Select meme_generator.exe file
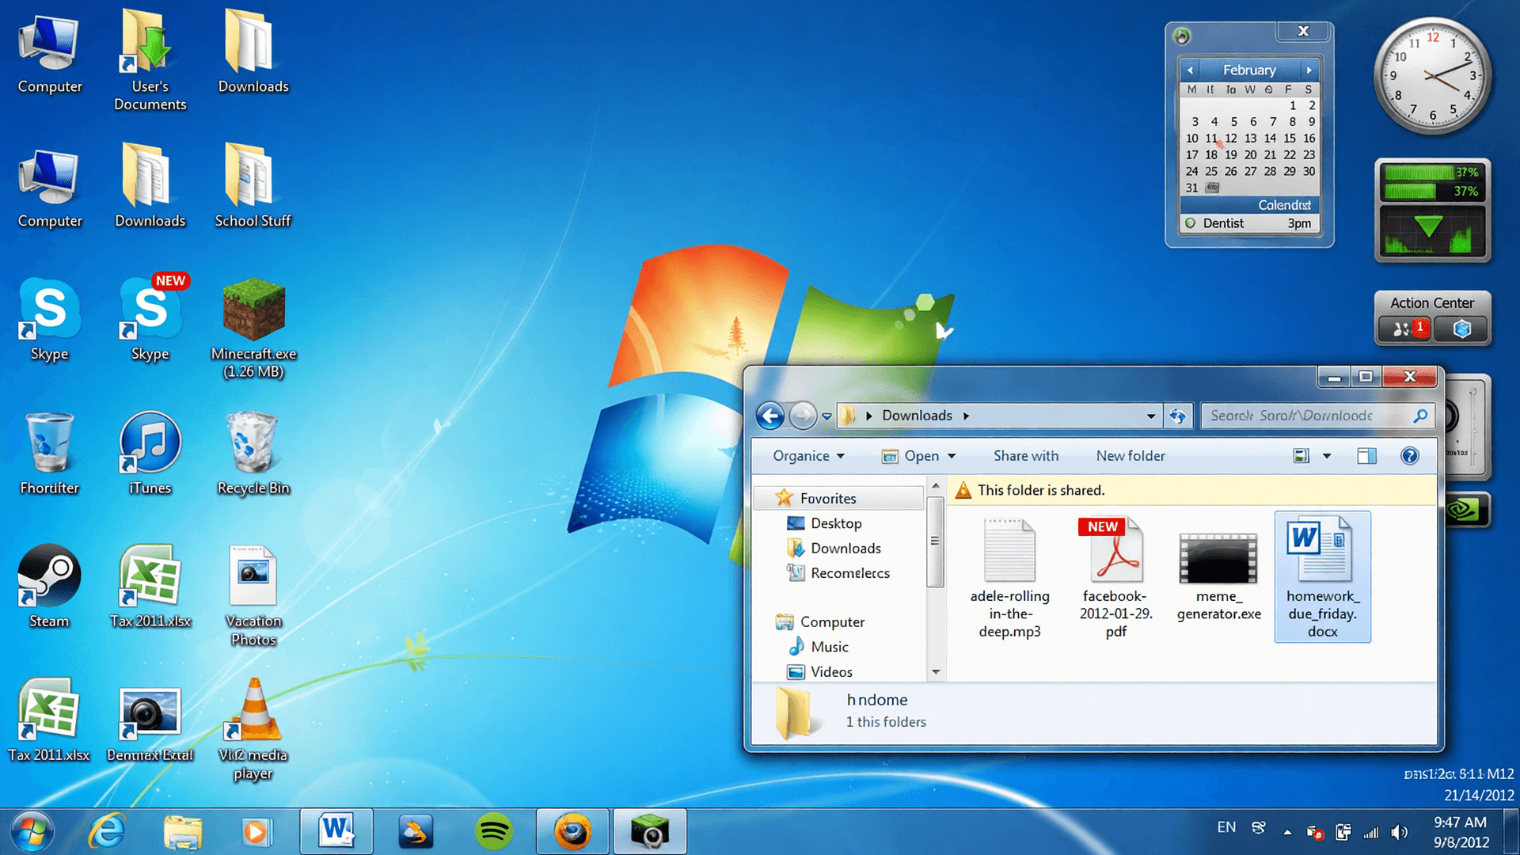Viewport: 1520px width, 855px height. [x=1218, y=576]
